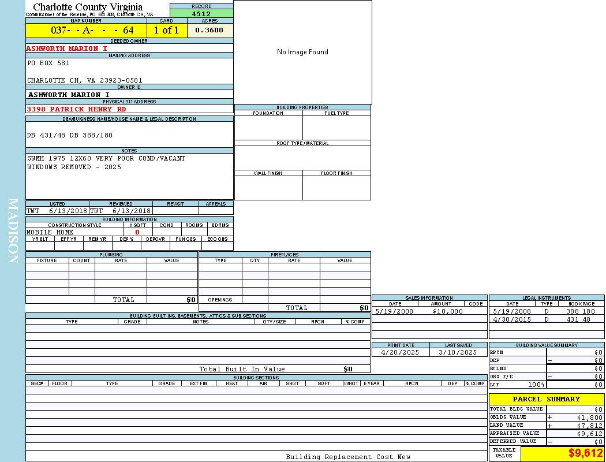Open the 3390 Patrick Henry Rd address

pos(76,109)
